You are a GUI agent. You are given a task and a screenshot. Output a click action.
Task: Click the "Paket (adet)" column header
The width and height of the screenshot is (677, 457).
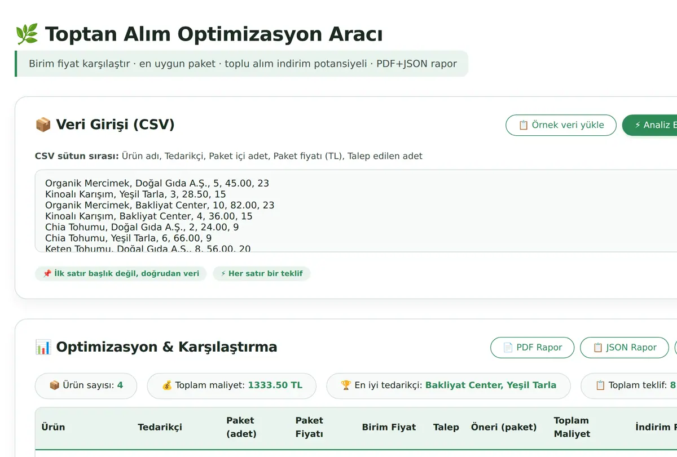point(241,427)
